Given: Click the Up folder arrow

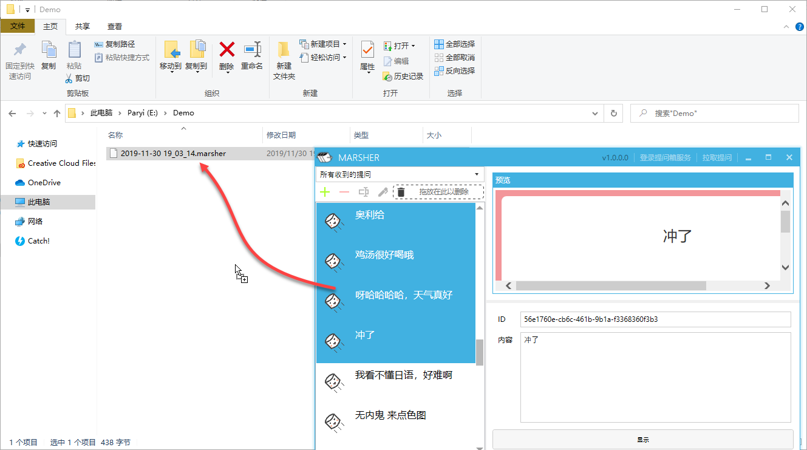Looking at the screenshot, I should (57, 113).
